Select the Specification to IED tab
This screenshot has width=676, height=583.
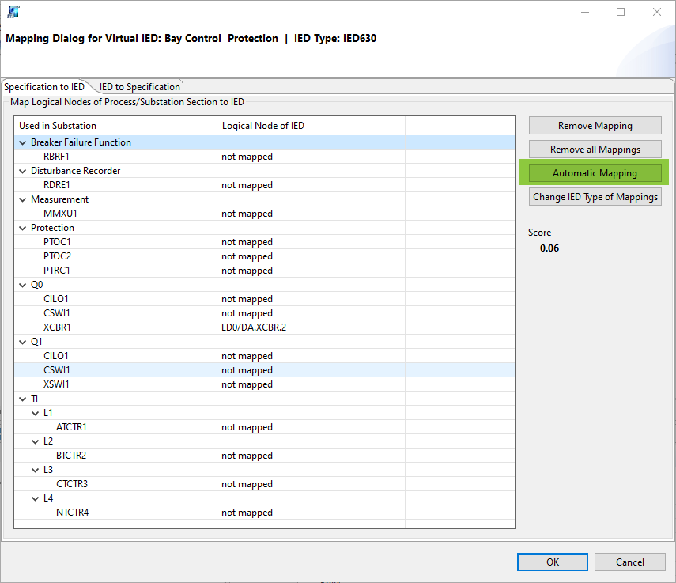point(44,87)
